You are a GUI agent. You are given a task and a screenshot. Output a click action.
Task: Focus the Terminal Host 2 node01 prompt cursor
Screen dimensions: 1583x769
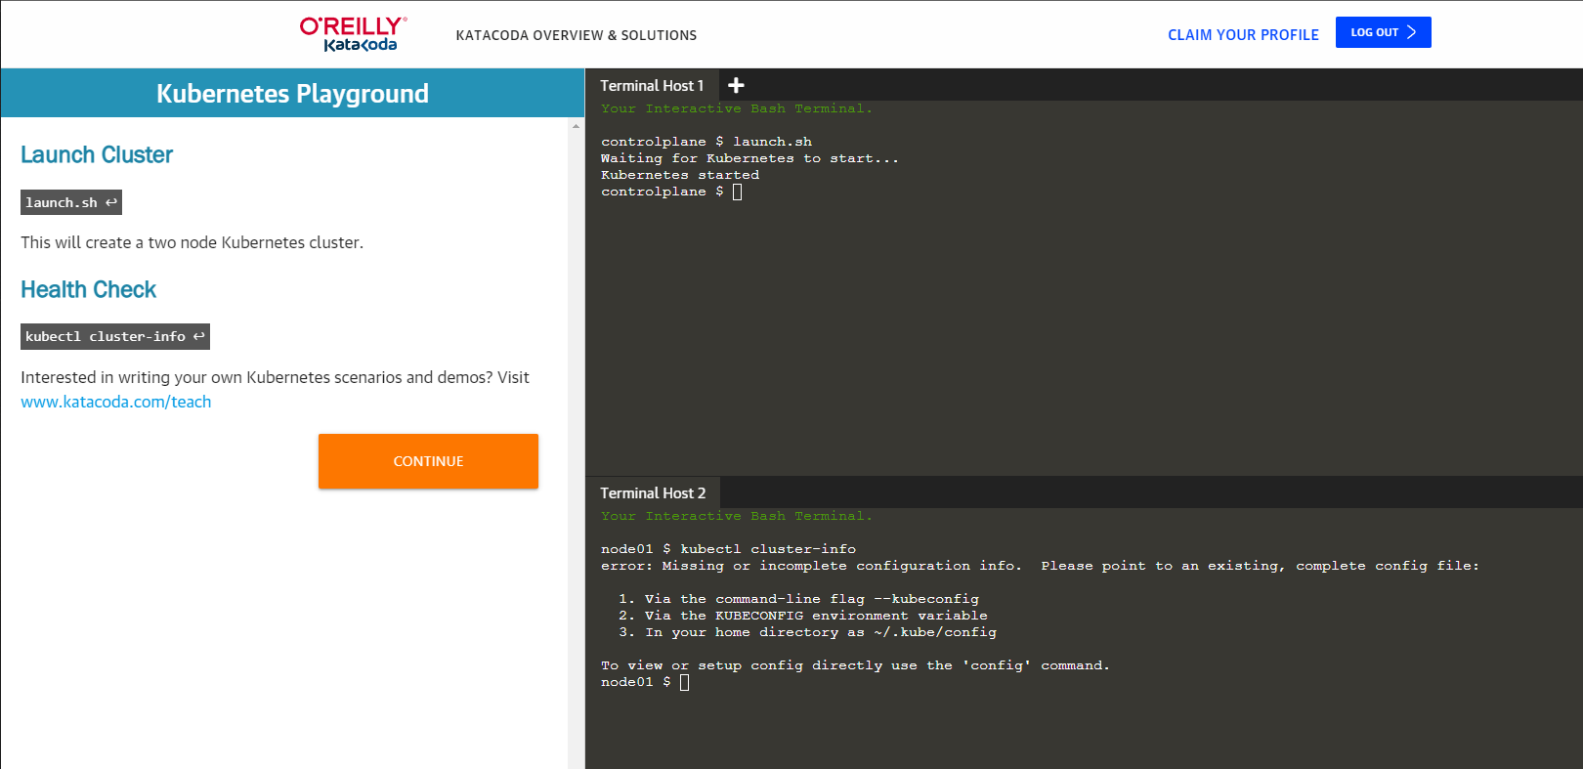684,682
